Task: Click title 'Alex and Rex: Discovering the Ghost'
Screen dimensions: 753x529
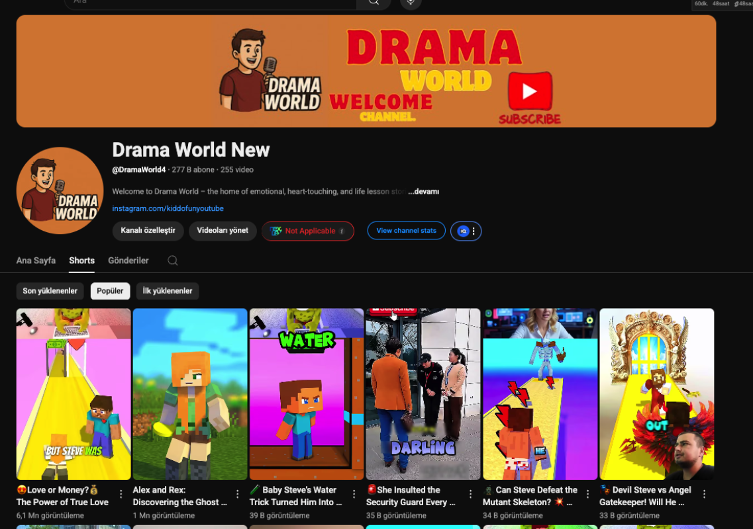Action: (180, 496)
